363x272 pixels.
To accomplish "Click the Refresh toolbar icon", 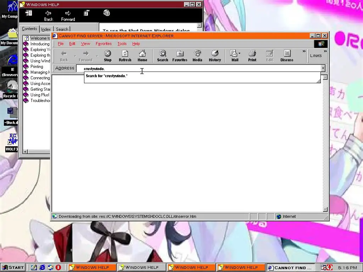I will (x=125, y=56).
